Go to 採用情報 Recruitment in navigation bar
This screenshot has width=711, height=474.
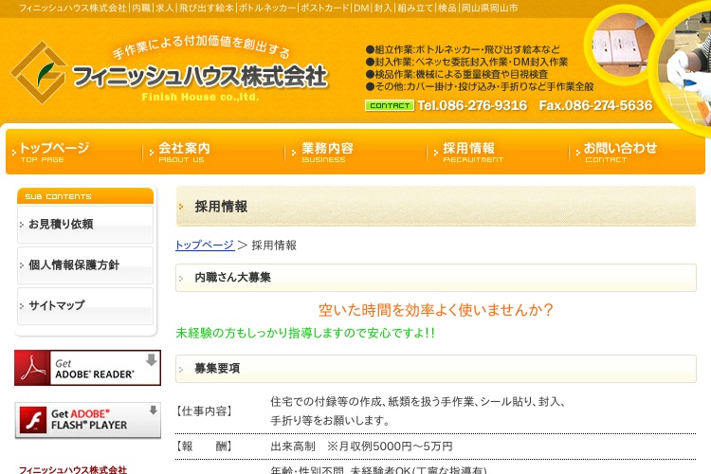[470, 152]
